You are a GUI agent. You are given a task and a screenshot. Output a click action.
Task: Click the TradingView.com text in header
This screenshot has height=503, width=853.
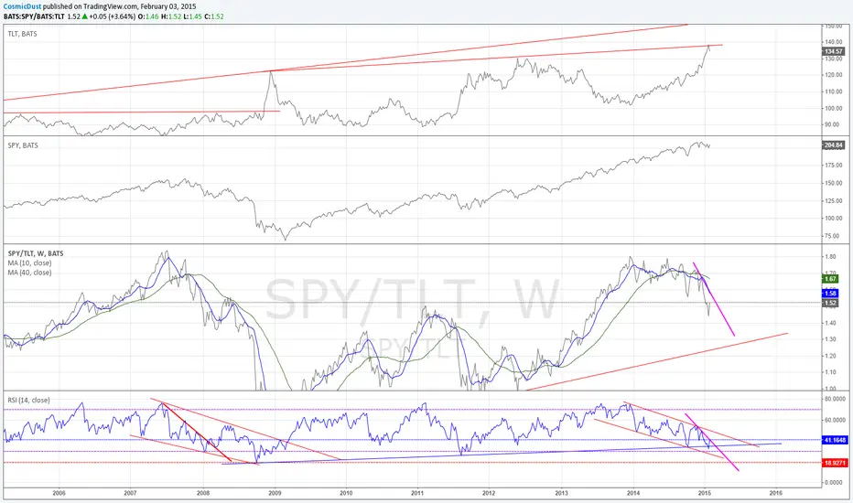[111, 6]
